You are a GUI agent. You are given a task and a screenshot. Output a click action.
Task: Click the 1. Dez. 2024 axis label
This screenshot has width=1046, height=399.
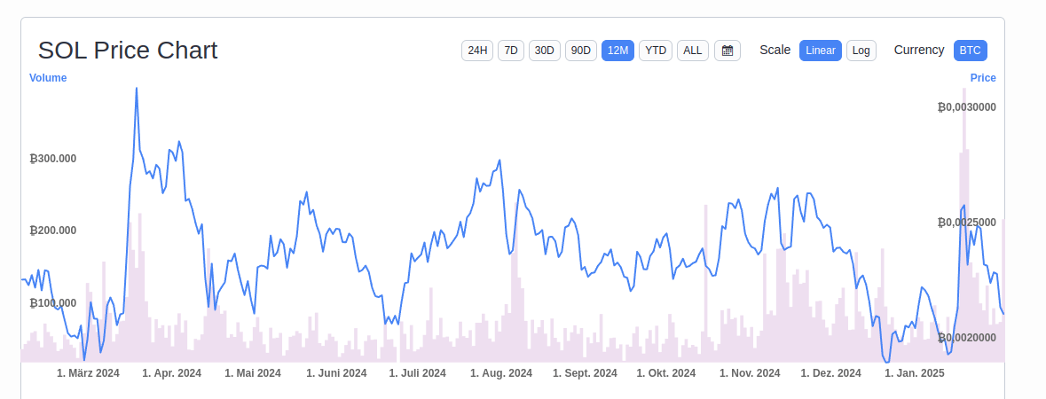pos(830,373)
